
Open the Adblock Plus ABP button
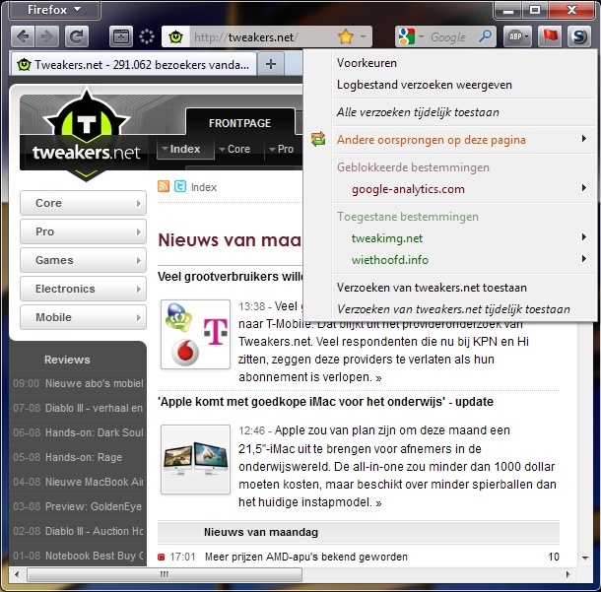[517, 36]
